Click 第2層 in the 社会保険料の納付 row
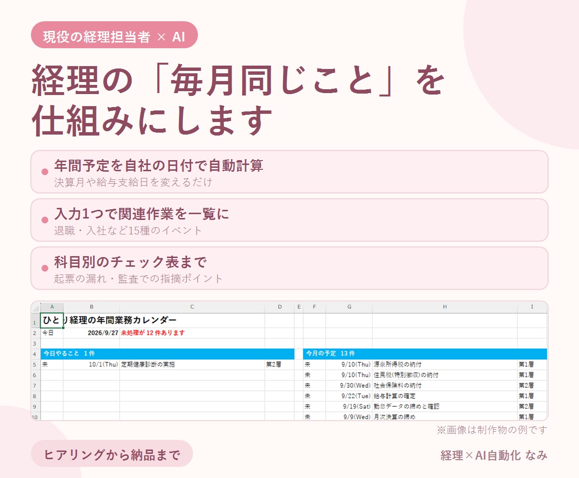The image size is (579, 478). coord(526,386)
